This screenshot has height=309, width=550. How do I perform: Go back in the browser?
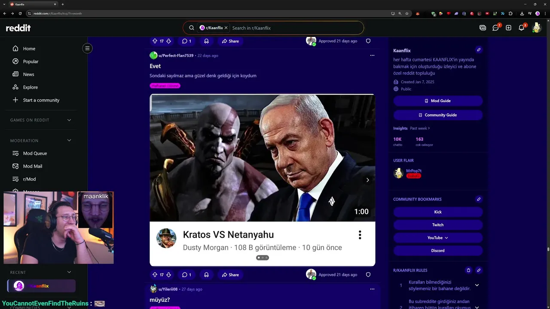(x=5, y=13)
